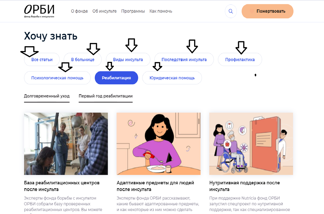This screenshot has width=324, height=214.
Task: Open the Программы menu item
Action: 133,11
